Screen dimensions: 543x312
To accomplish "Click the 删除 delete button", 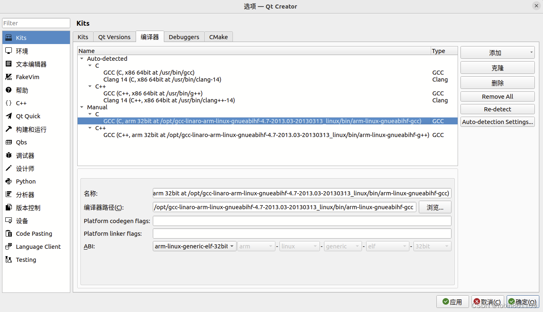I will (x=497, y=83).
